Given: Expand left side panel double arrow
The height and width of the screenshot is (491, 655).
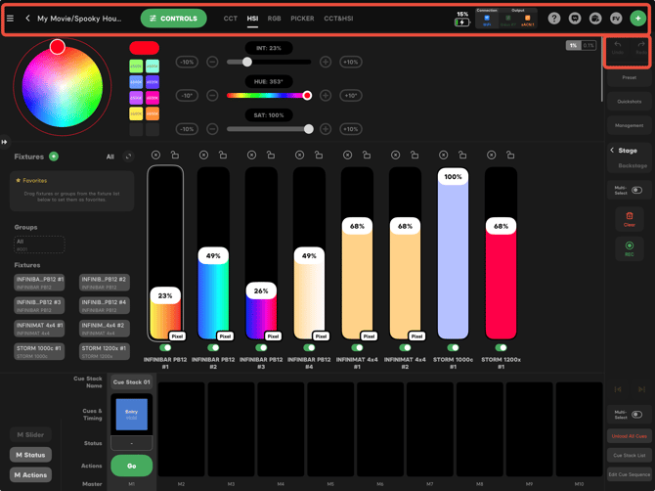Looking at the screenshot, I should (x=4, y=142).
